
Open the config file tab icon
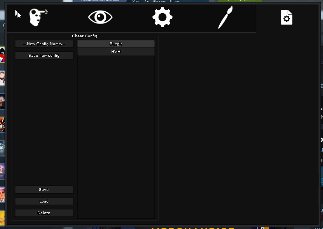(286, 18)
